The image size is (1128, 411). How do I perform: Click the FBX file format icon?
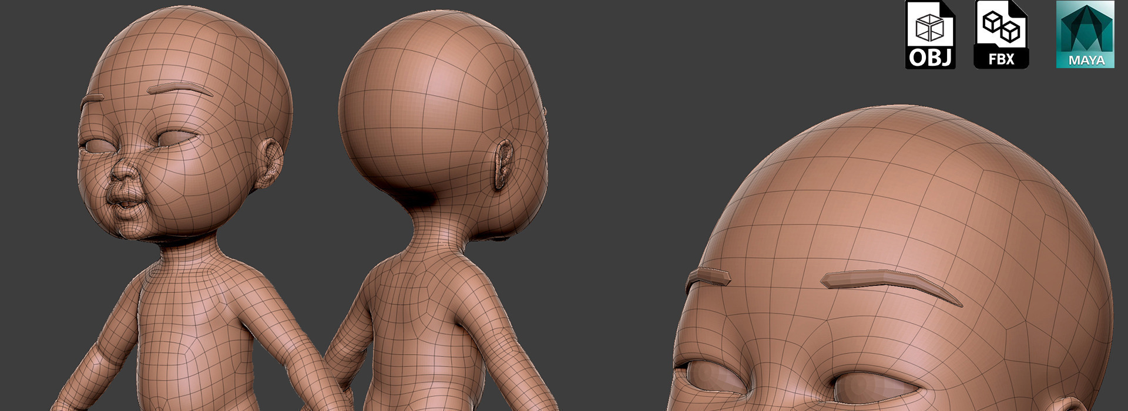[1001, 35]
